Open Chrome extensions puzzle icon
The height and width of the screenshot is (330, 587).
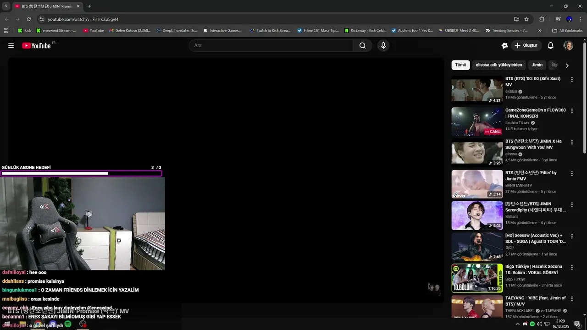coord(542,19)
